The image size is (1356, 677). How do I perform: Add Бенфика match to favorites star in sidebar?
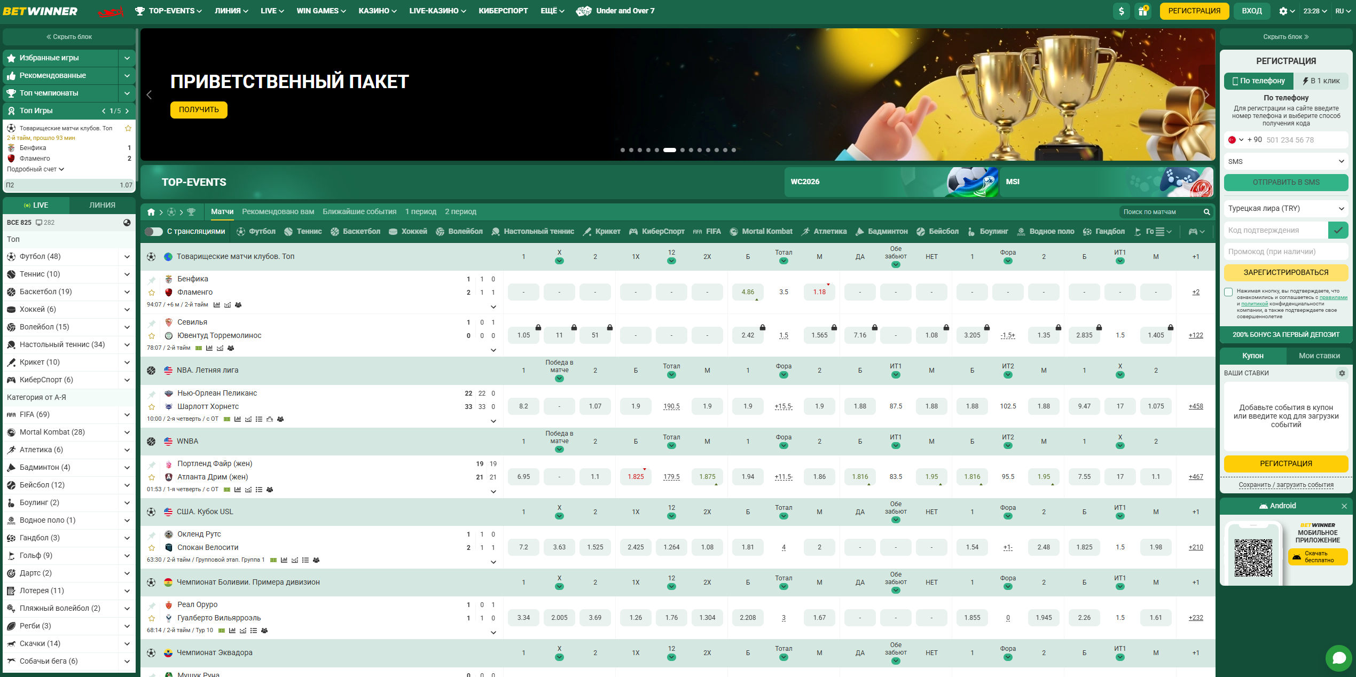point(128,128)
